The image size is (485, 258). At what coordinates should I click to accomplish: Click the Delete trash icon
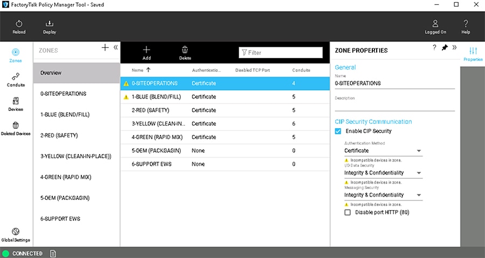(185, 50)
